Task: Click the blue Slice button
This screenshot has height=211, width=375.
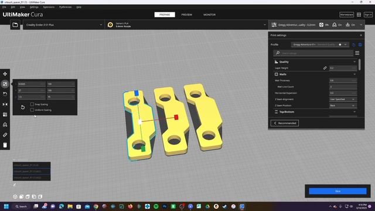Action: click(x=337, y=191)
